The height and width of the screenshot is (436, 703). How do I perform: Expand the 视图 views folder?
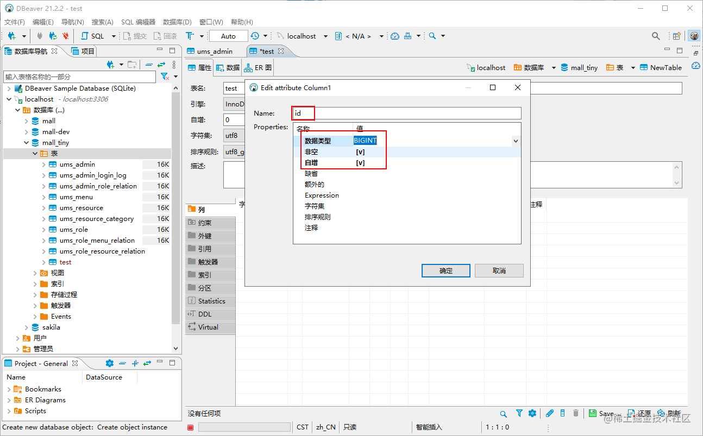tap(35, 273)
